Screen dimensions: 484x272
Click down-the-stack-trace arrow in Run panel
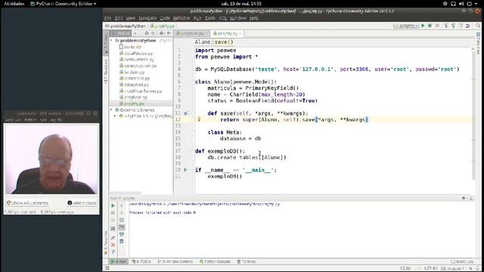coord(122,213)
